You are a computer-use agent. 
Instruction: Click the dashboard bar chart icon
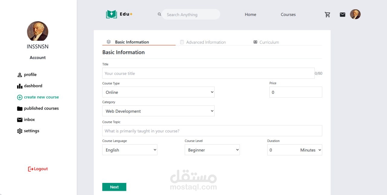(20, 86)
